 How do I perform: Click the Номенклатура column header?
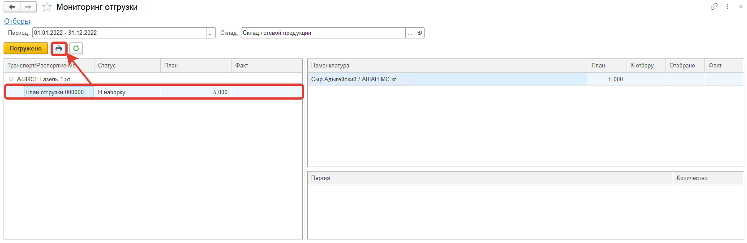(447, 66)
